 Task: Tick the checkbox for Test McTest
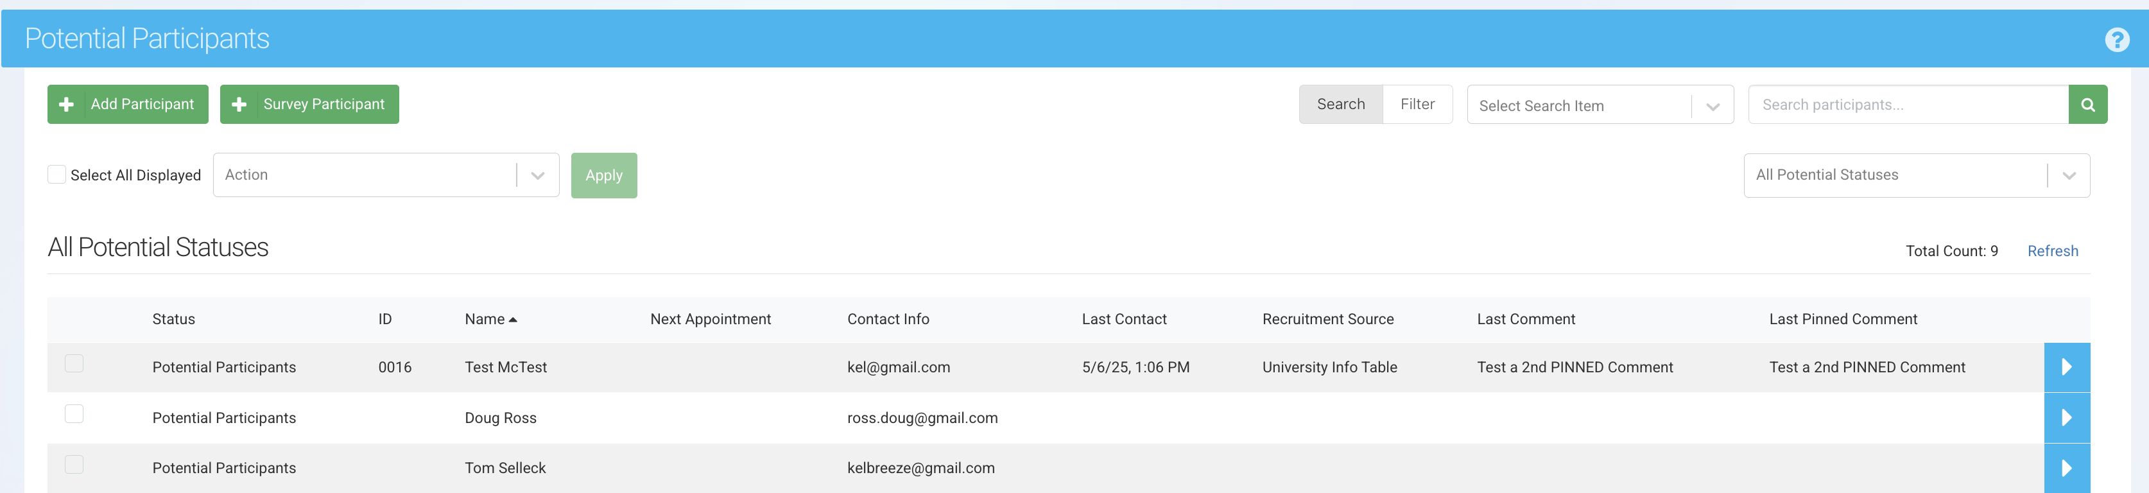[x=74, y=364]
